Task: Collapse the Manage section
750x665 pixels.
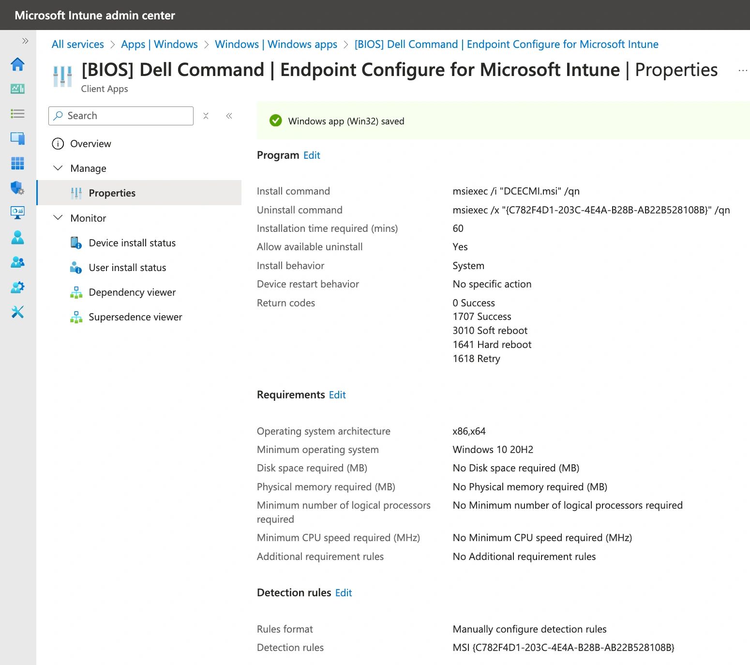Action: coord(58,168)
